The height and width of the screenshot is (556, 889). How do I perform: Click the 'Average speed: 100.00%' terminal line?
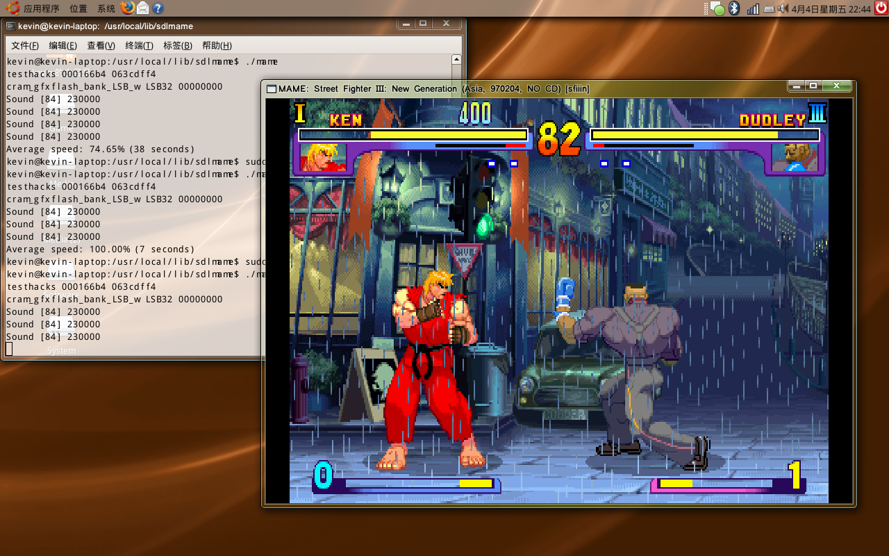click(101, 249)
